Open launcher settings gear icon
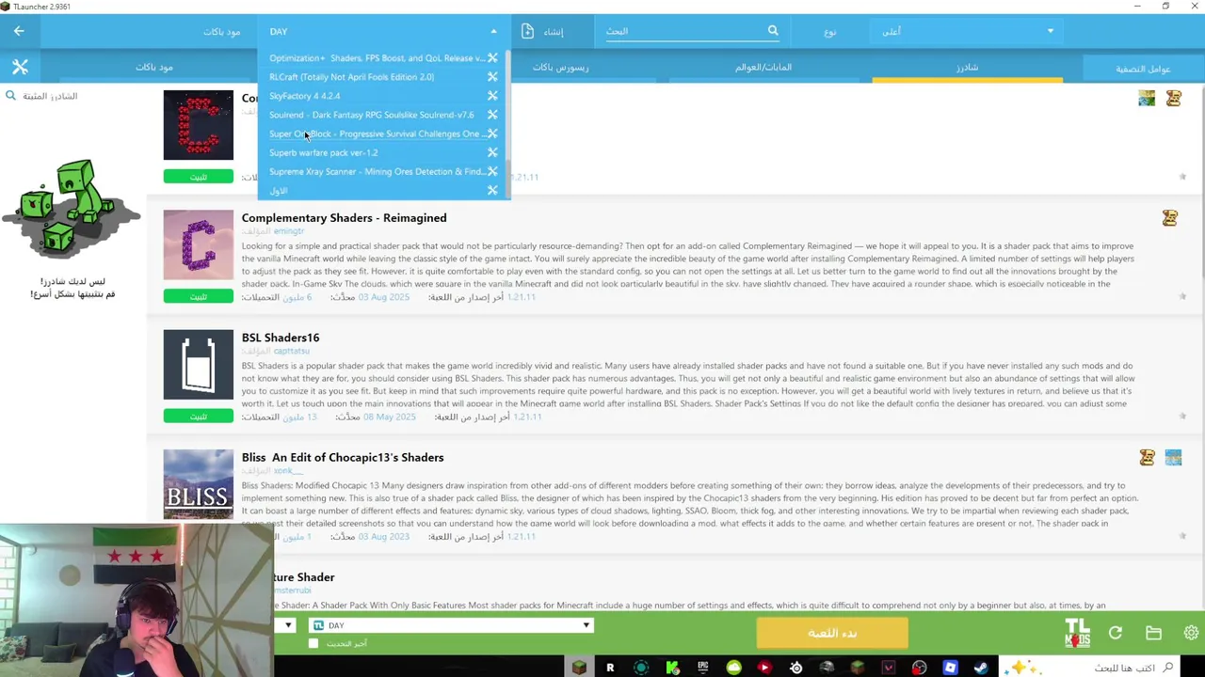1205x677 pixels. point(1191,633)
